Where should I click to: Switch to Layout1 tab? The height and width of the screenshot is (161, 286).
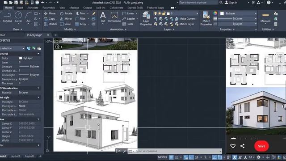(15, 156)
